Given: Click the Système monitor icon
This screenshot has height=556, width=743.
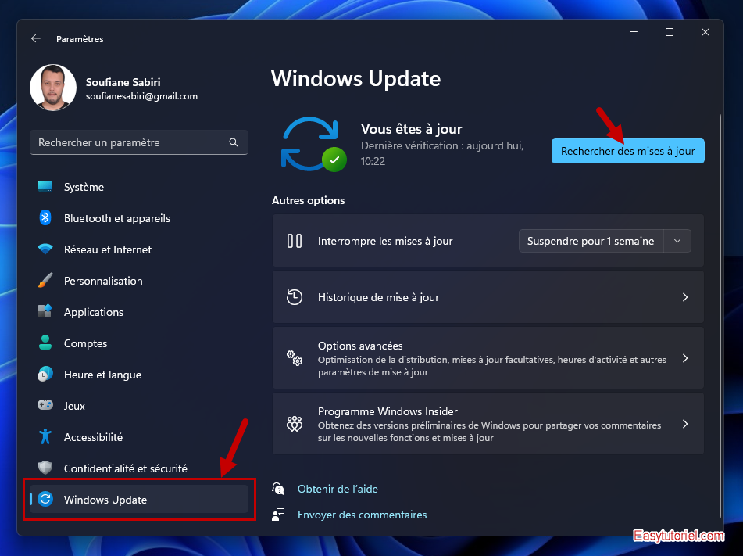Looking at the screenshot, I should (45, 186).
